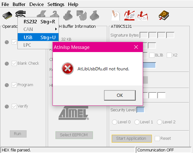Click the first Signature Bytes field
Image resolution: width=193 pixels, height=153 pixels.
coord(144,35)
